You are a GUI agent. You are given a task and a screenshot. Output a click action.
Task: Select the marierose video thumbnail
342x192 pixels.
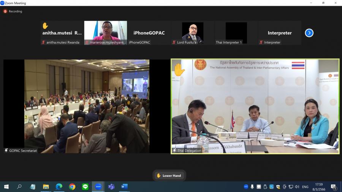pos(105,32)
